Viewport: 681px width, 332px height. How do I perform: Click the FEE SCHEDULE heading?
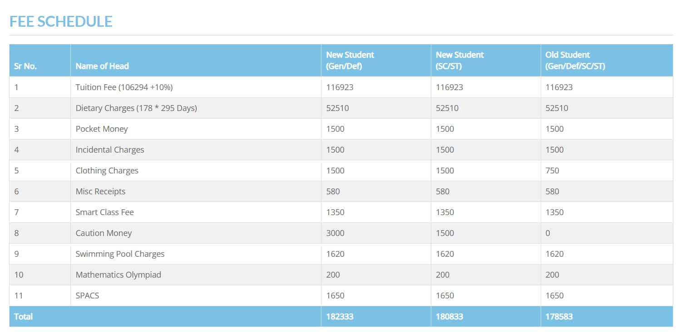[x=61, y=22]
